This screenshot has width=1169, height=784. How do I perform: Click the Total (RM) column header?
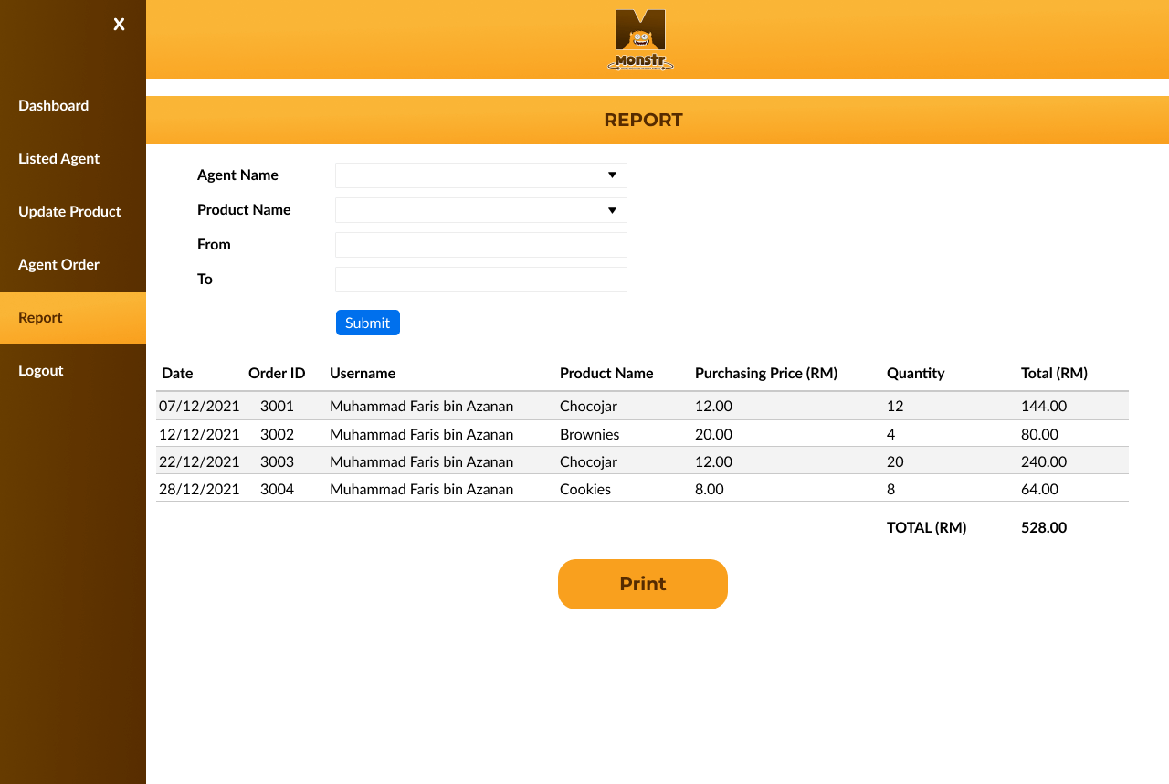pyautogui.click(x=1054, y=374)
